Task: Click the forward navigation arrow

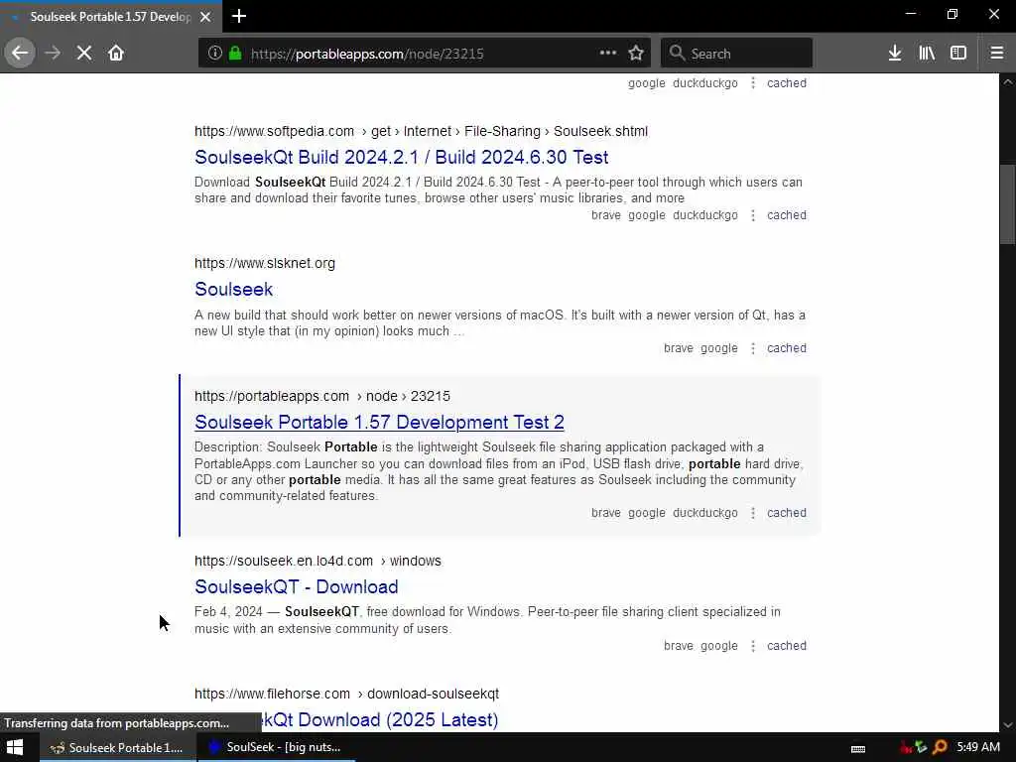Action: [x=54, y=54]
